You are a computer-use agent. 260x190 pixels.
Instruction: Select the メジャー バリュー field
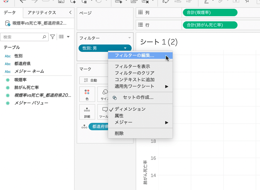[x=31, y=103]
